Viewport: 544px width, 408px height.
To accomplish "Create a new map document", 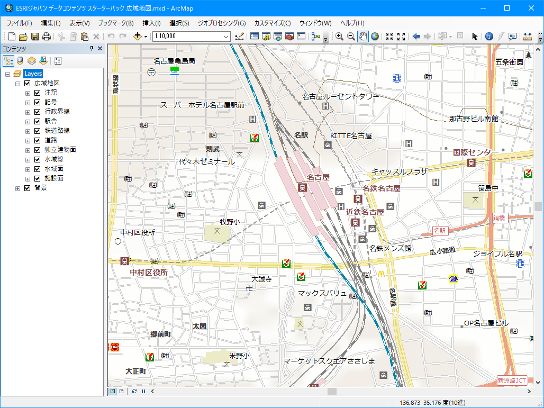I will (x=12, y=36).
